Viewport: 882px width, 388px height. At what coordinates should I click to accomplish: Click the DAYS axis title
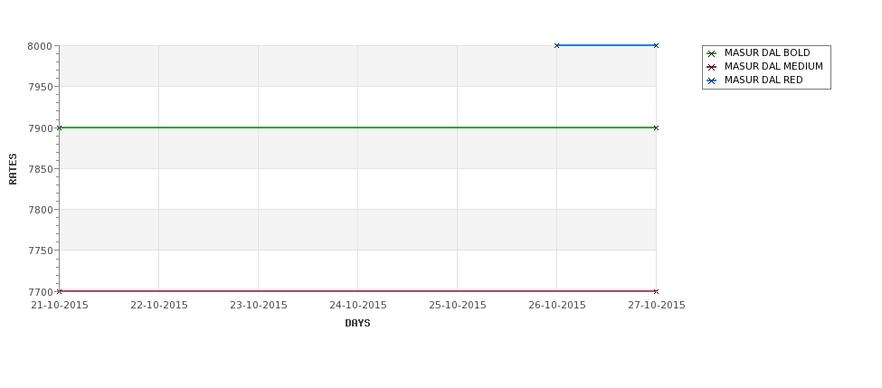(x=357, y=324)
